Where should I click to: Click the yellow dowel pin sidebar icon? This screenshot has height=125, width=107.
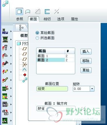pos(5,72)
